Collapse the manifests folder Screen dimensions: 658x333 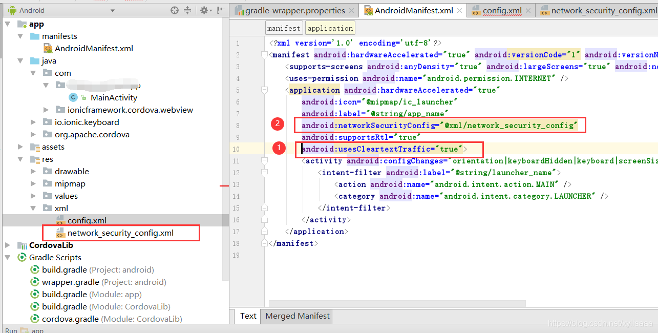click(x=19, y=36)
